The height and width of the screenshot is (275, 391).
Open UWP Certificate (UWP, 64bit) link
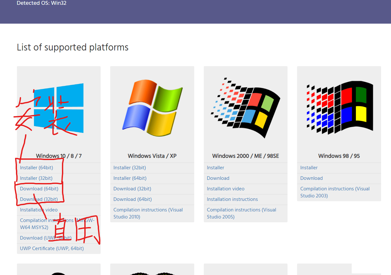[x=52, y=248]
